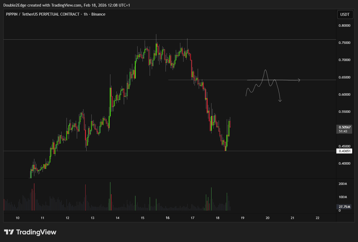Image resolution: width=358 pixels, height=242 pixels.
Task: Click the 0.70000 price axis label
Action: point(345,60)
